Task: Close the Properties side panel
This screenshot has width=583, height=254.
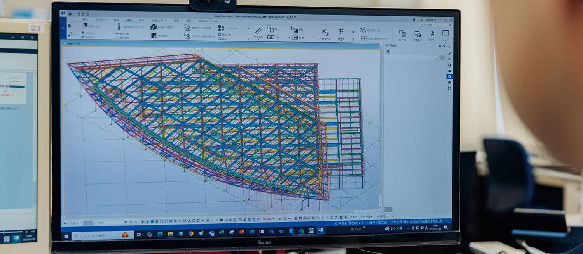Action: point(444,46)
